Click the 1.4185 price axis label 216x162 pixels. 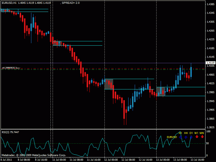(210, 48)
